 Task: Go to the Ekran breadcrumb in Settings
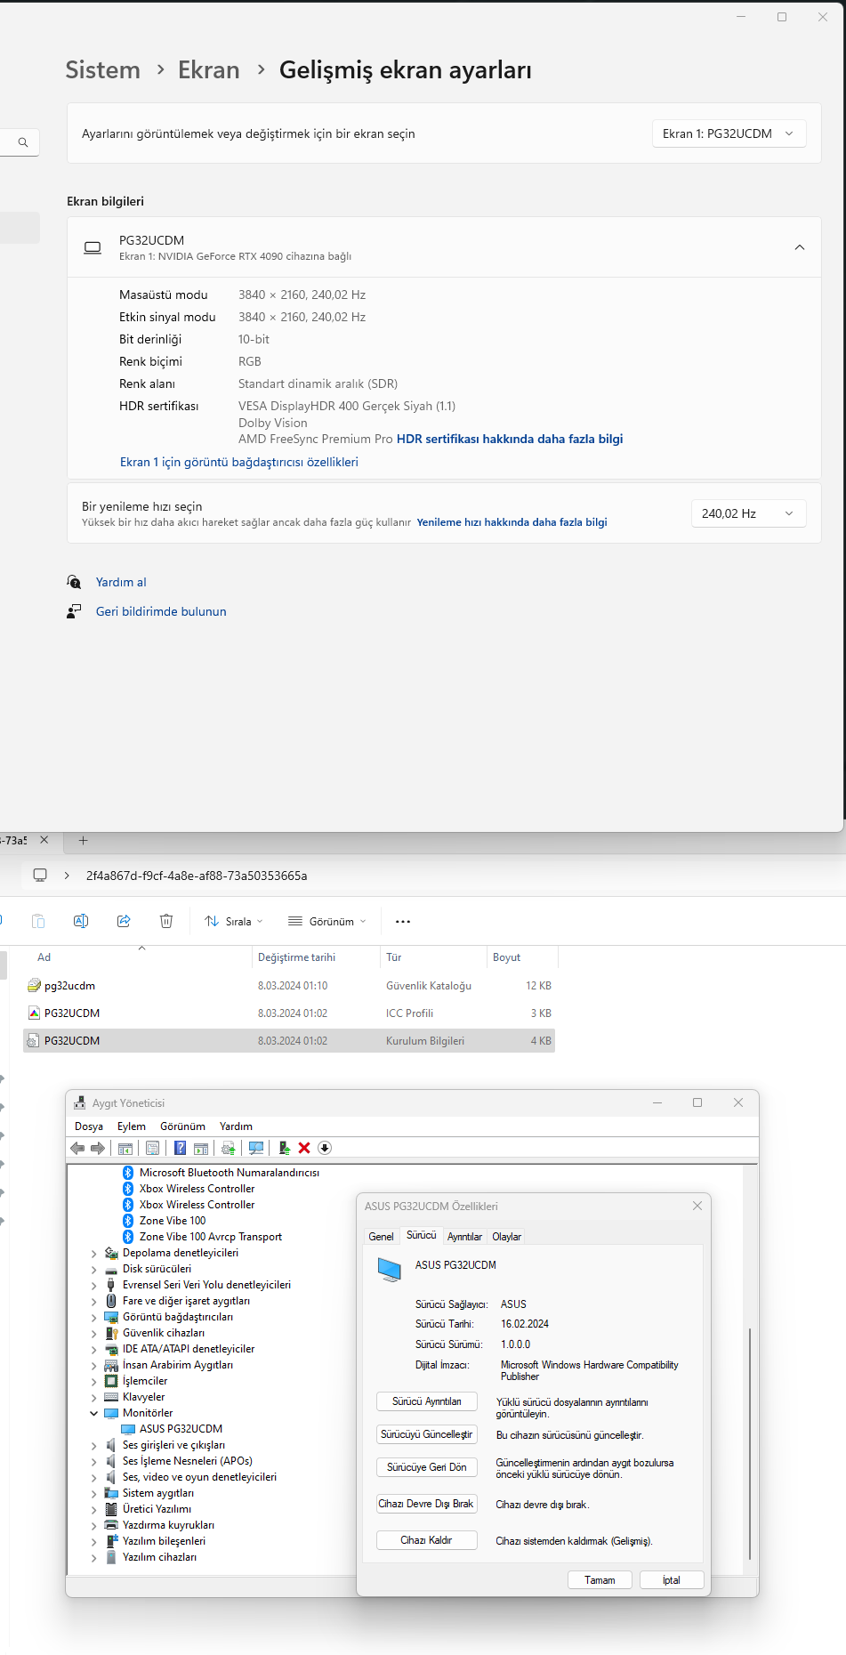[x=209, y=69]
